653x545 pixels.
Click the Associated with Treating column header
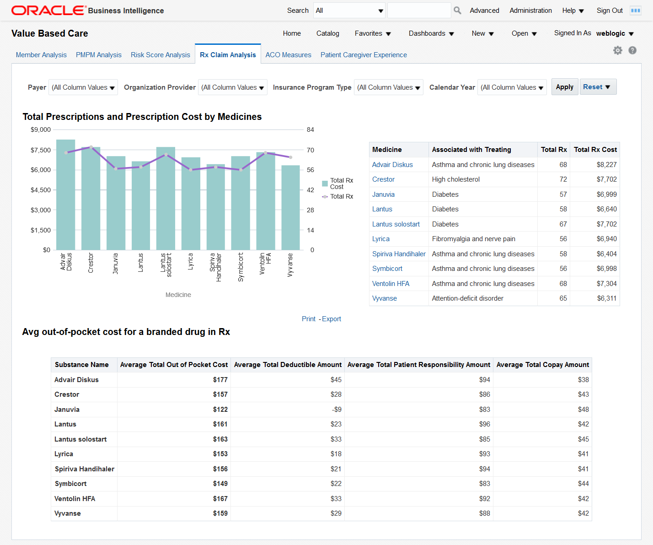483,150
